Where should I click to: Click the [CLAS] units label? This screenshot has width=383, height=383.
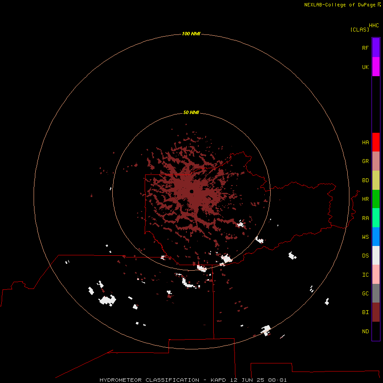pyautogui.click(x=360, y=30)
